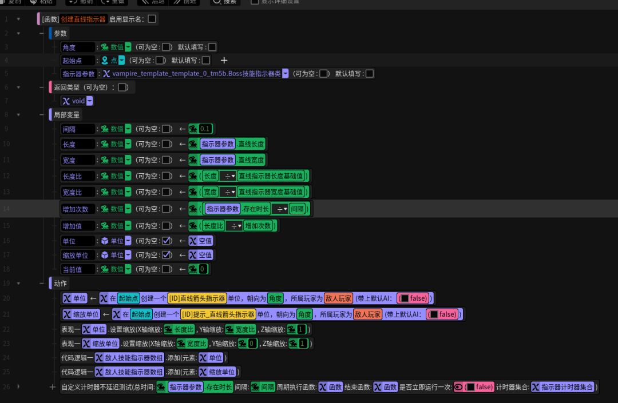Click the 撤销 undo toolbar button
The height and width of the screenshot is (403, 618).
81,2
